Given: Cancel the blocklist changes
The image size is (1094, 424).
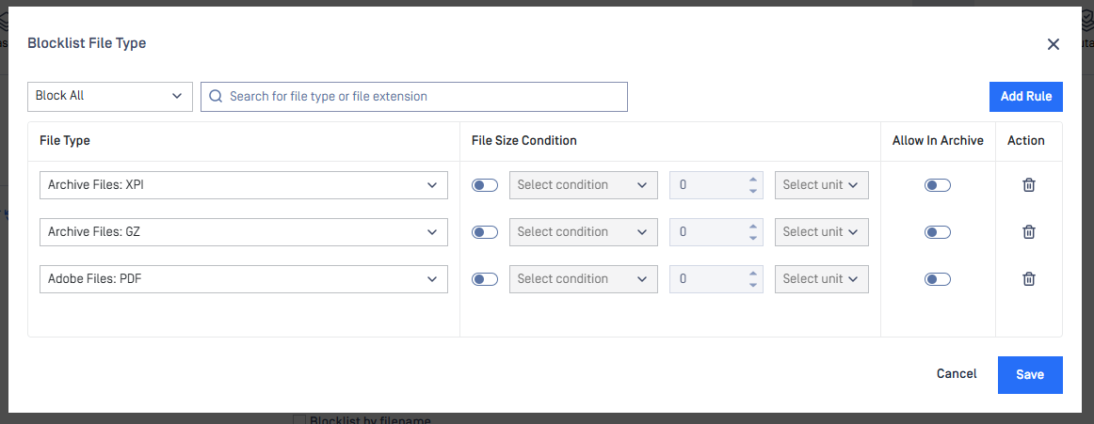Looking at the screenshot, I should coord(957,374).
